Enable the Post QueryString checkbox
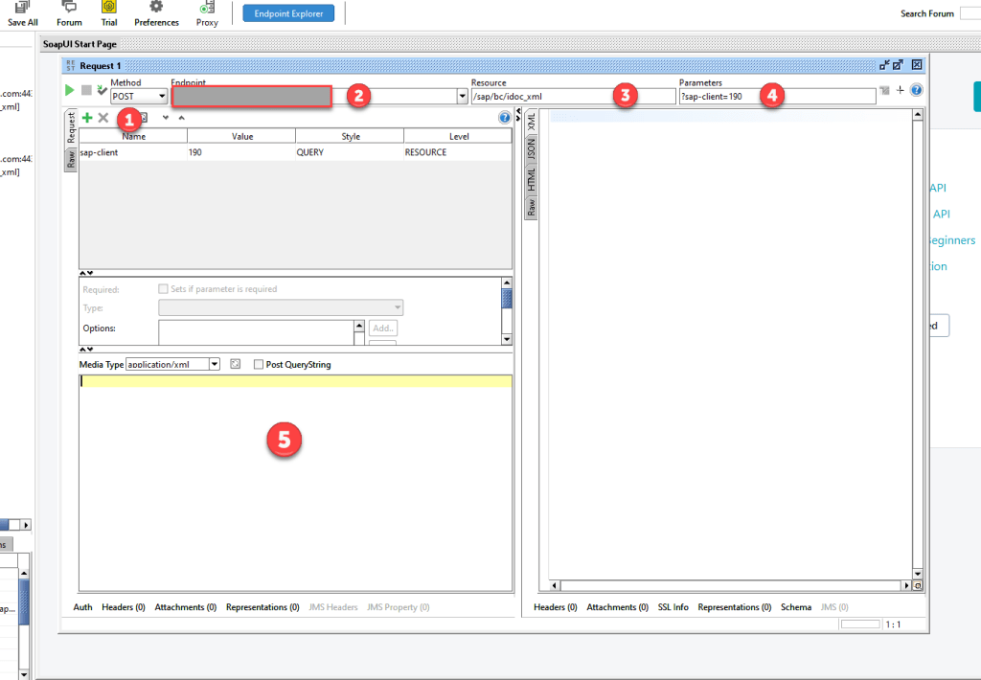This screenshot has width=981, height=680. click(257, 364)
